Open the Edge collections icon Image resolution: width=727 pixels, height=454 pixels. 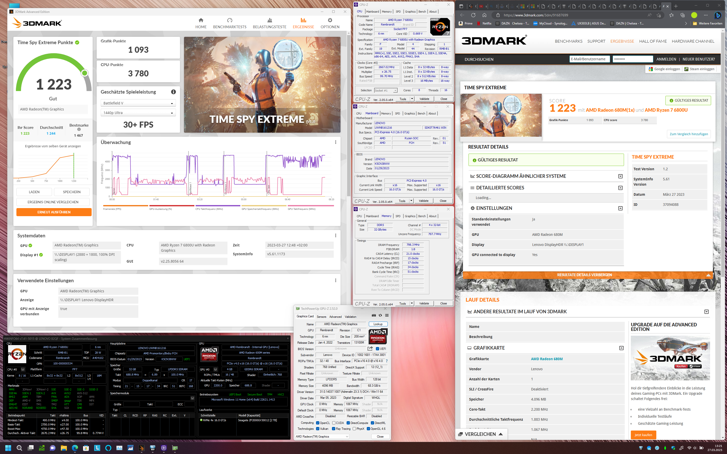683,15
